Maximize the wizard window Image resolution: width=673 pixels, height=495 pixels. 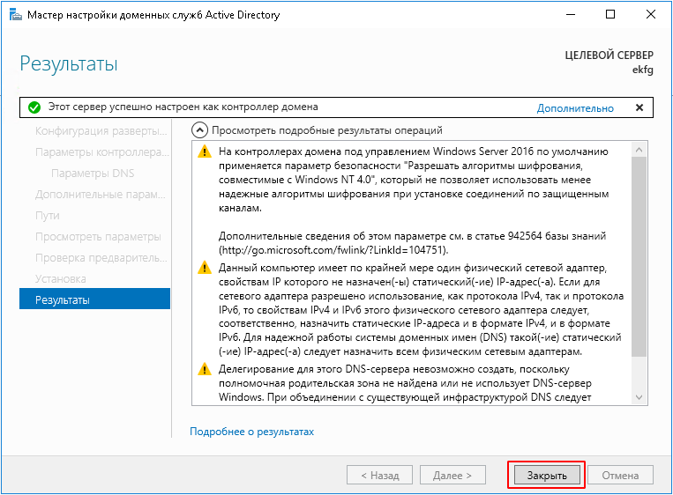610,14
